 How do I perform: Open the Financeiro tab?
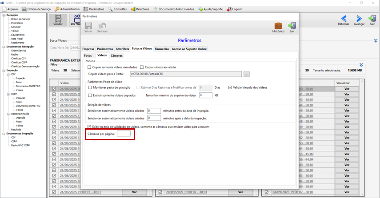click(162, 49)
